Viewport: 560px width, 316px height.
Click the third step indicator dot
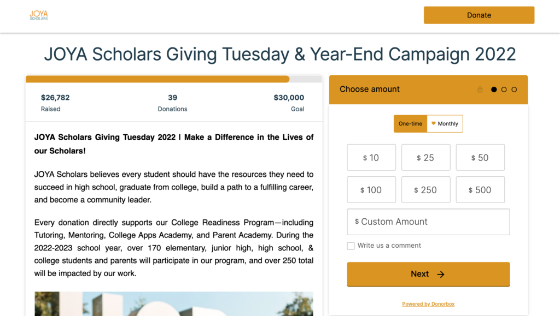[514, 89]
